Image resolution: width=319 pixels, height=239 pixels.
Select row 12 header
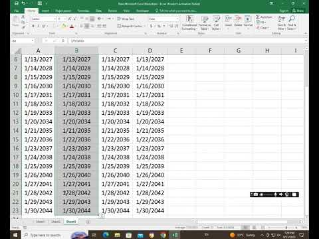16,113
